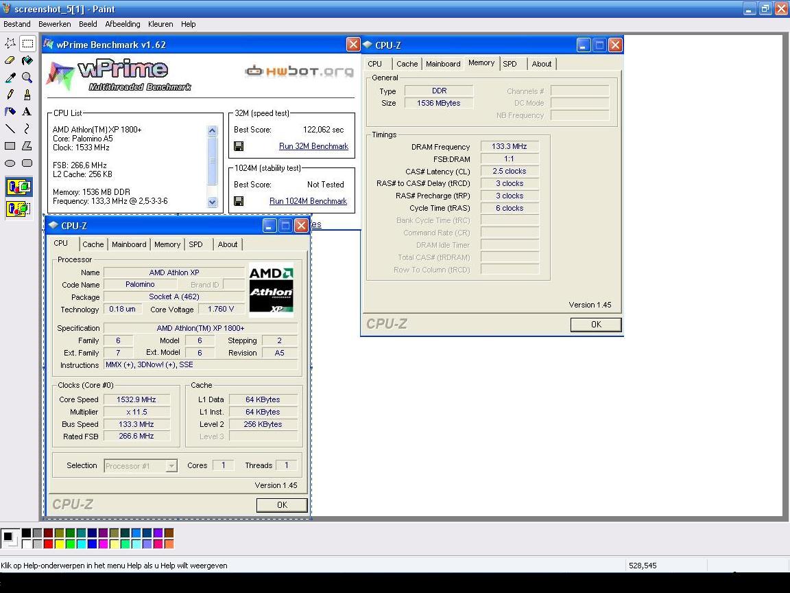Open the Bewerken menu
Image resolution: width=790 pixels, height=593 pixels.
point(54,24)
